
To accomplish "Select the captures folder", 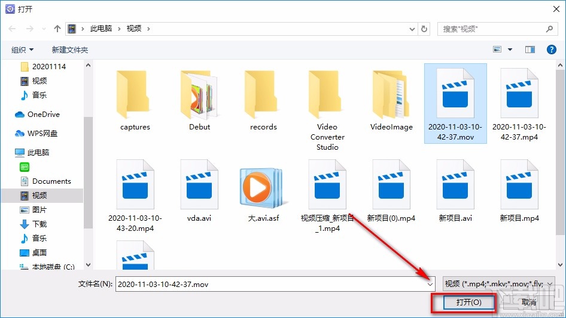I will [135, 100].
